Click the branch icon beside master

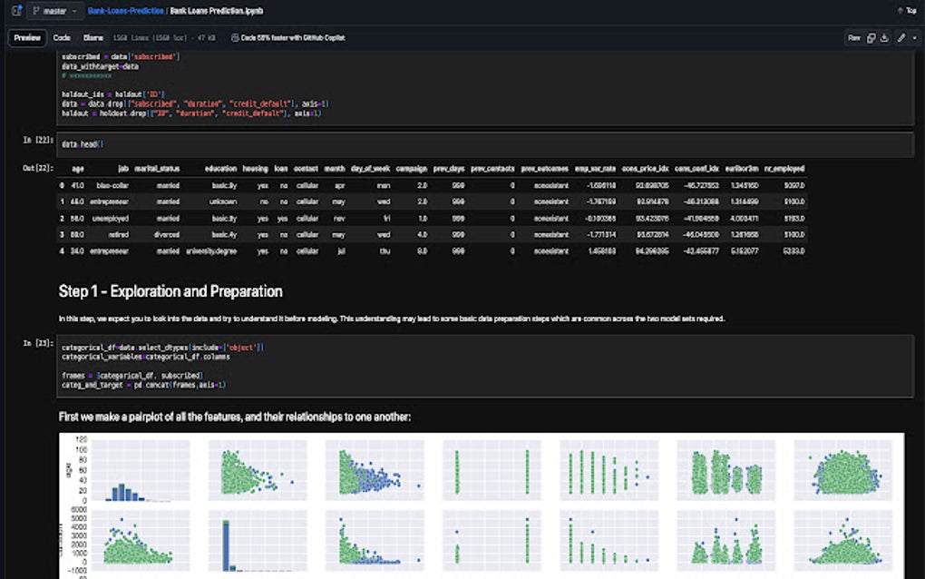click(35, 11)
